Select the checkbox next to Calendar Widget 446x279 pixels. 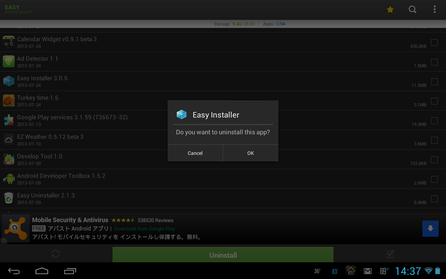pyautogui.click(x=435, y=43)
